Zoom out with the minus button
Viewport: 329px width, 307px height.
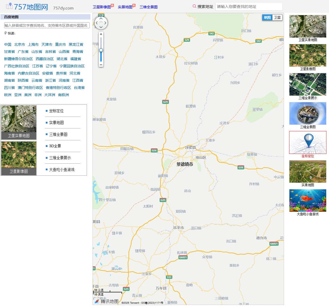click(101, 65)
